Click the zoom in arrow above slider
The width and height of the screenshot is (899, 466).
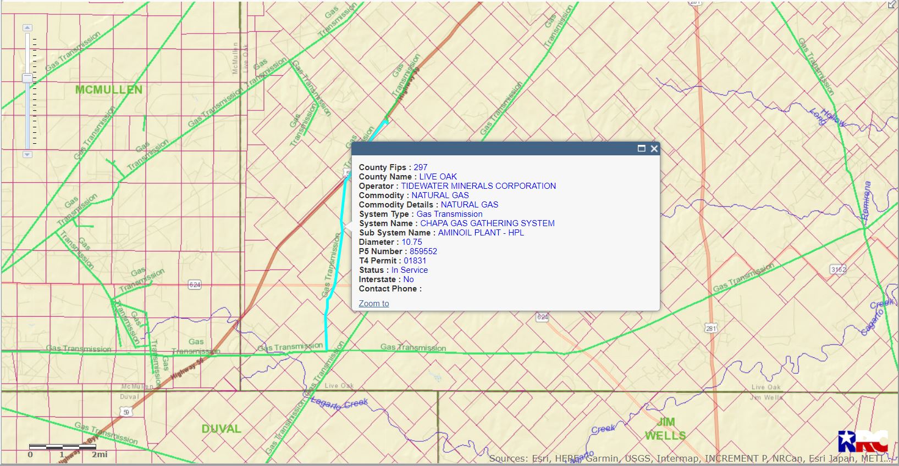tap(27, 27)
